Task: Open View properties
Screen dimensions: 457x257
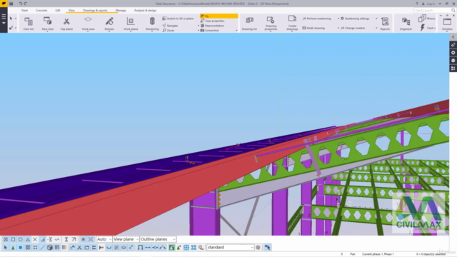Action: point(213,21)
